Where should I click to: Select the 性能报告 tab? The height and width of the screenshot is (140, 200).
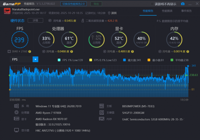click(148, 11)
